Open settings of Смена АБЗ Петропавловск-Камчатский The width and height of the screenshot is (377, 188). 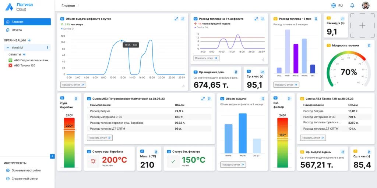[209, 98]
